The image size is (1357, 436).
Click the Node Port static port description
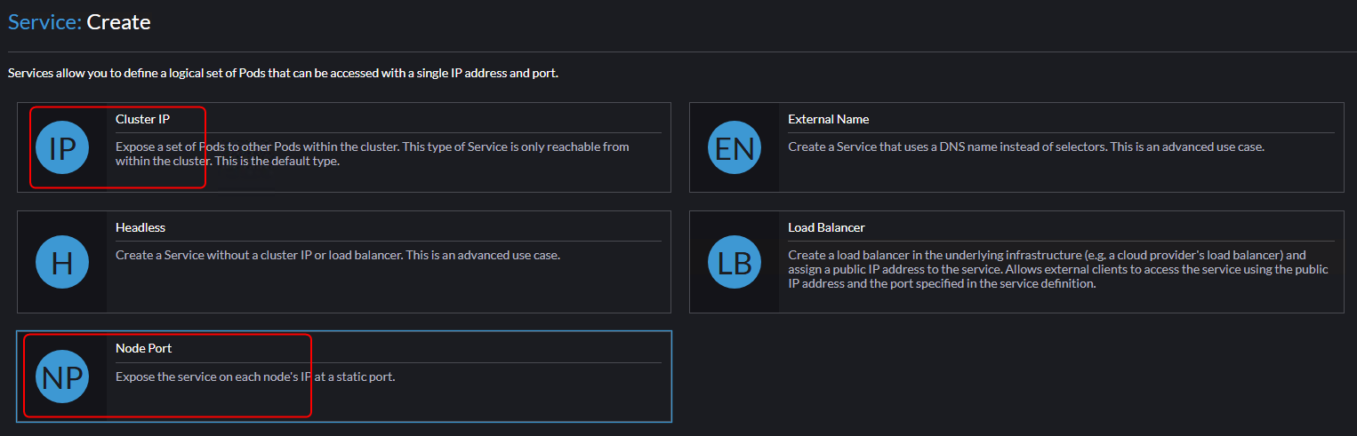[254, 377]
